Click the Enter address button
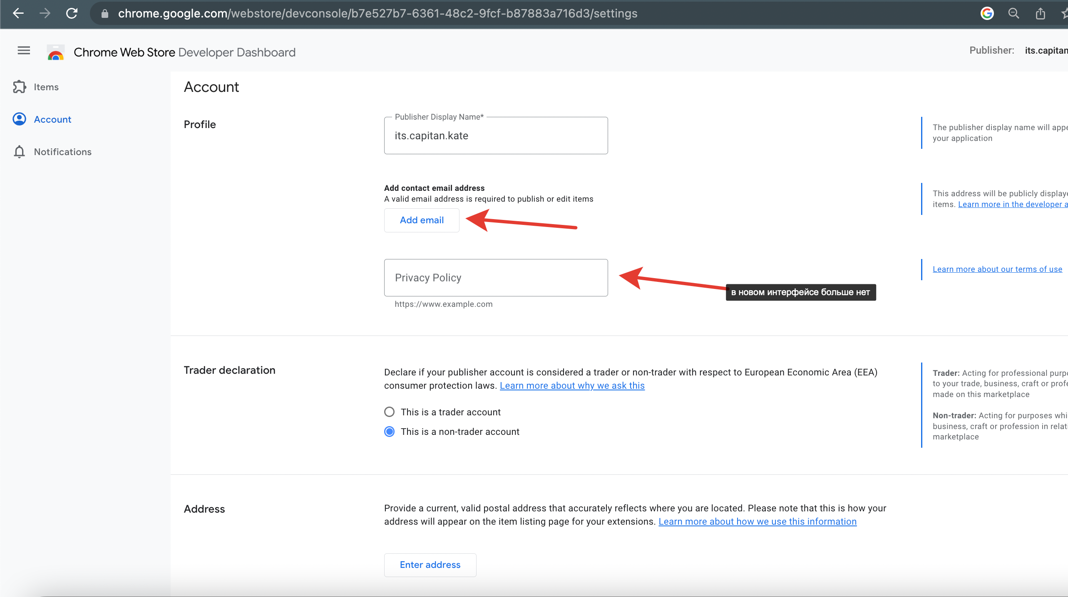This screenshot has height=597, width=1068. coord(430,565)
